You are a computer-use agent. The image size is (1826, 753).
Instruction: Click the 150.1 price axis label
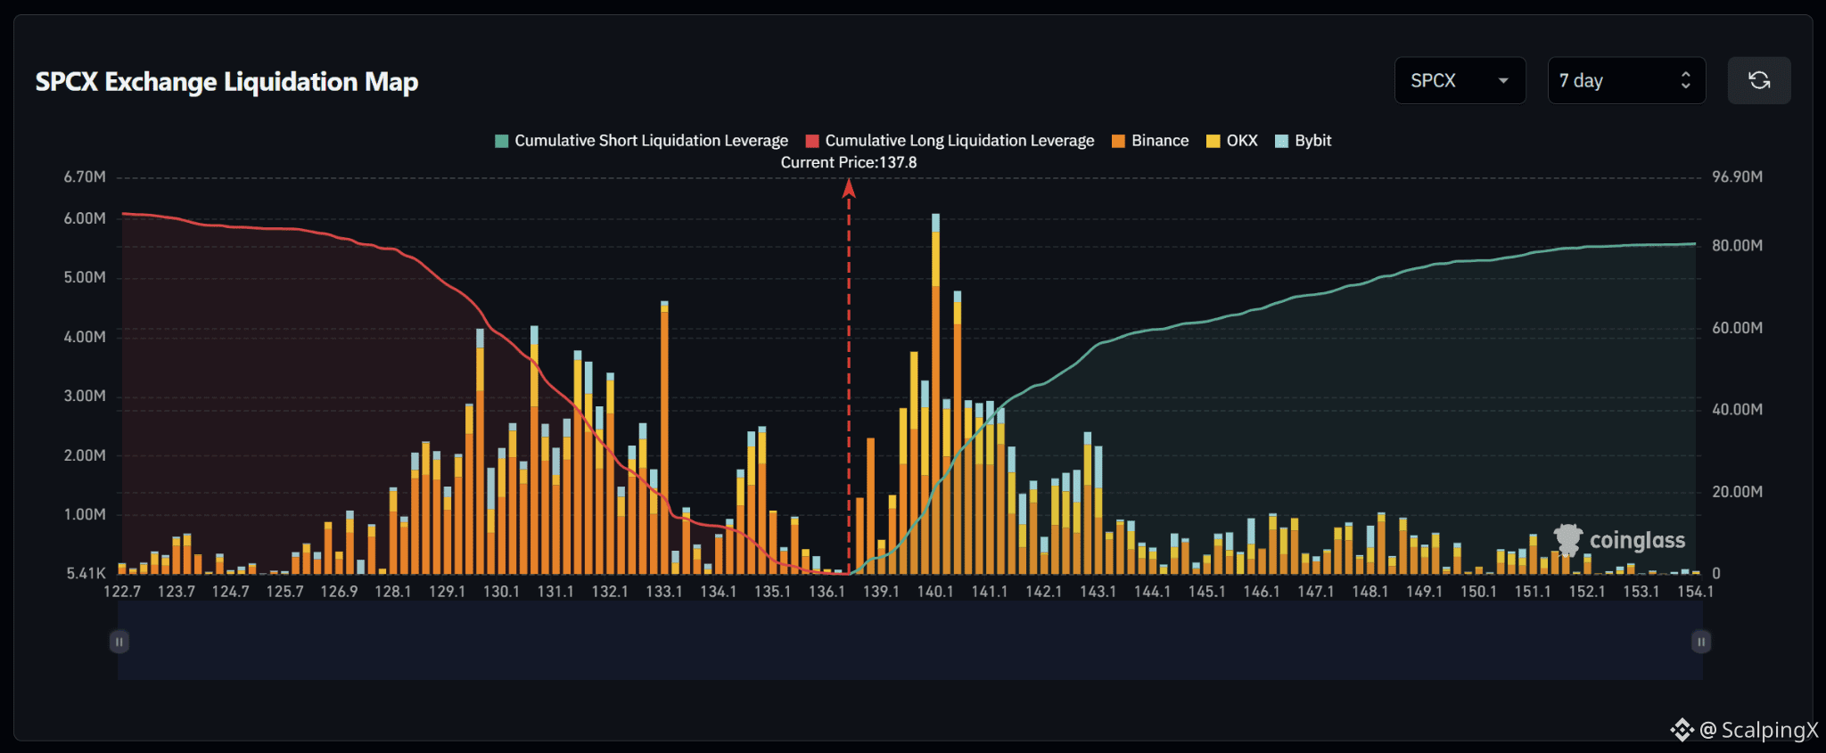tap(1478, 592)
